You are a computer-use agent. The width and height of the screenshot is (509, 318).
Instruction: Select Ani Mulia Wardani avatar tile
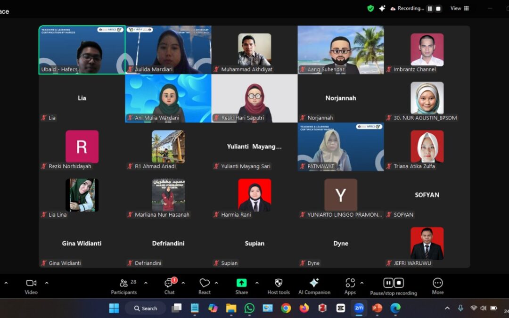click(x=168, y=98)
